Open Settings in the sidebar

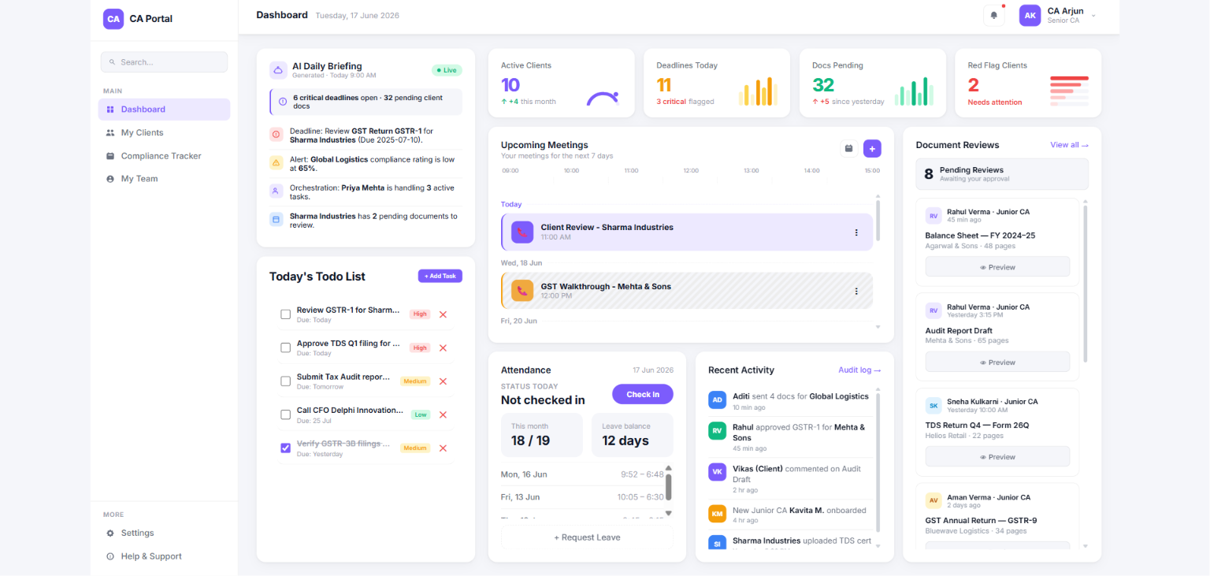pos(164,533)
